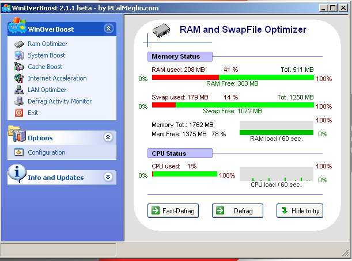Click the Ram Optimizer chip icon
This screenshot has height=261, width=352.
click(x=19, y=44)
